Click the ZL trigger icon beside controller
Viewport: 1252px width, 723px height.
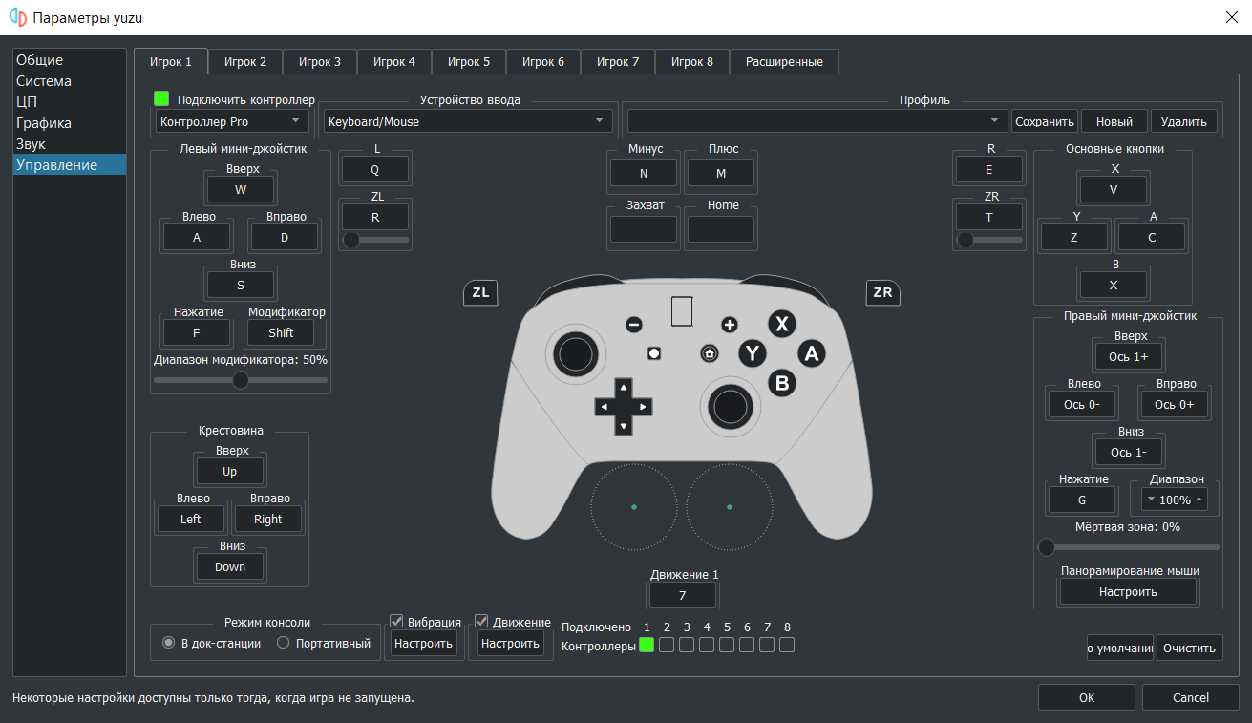point(480,292)
